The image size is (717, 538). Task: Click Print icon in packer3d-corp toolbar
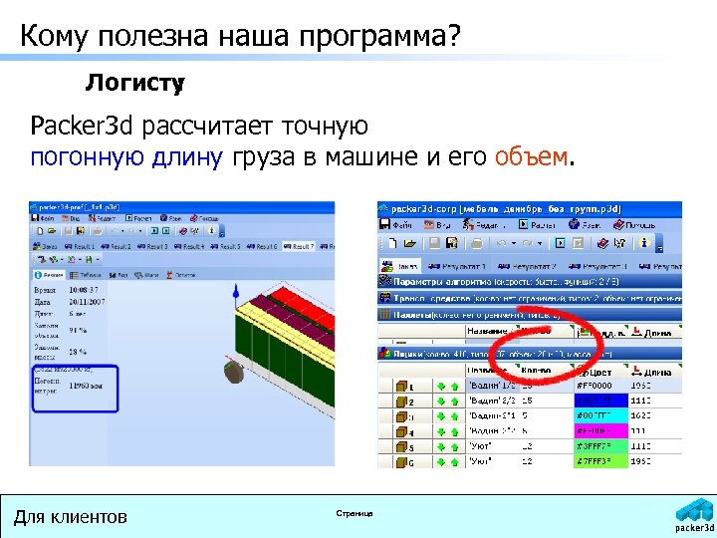coord(476,243)
